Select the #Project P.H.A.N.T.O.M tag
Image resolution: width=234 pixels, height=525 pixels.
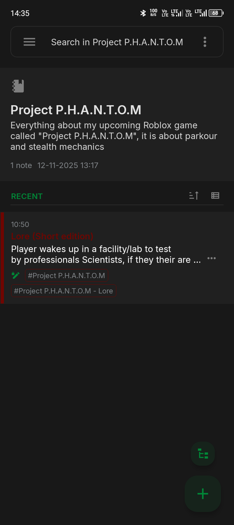pyautogui.click(x=66, y=276)
